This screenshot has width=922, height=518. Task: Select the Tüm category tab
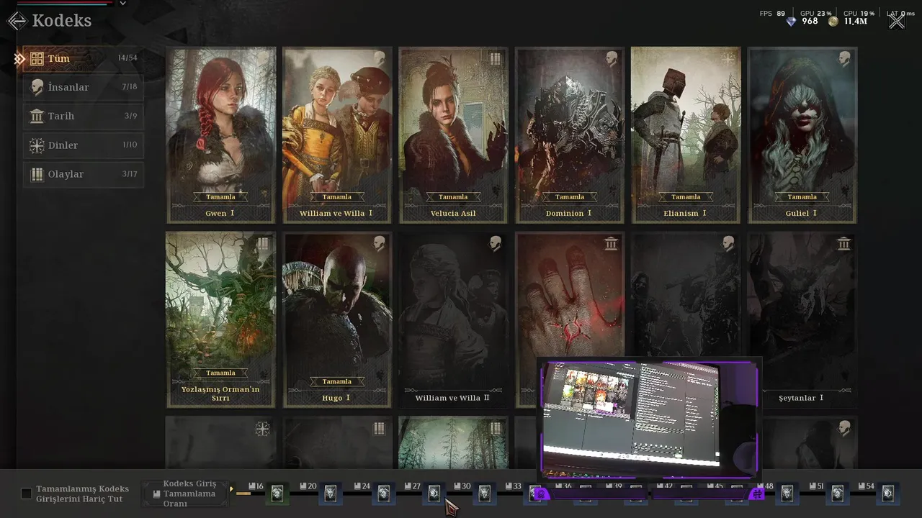[x=83, y=58]
